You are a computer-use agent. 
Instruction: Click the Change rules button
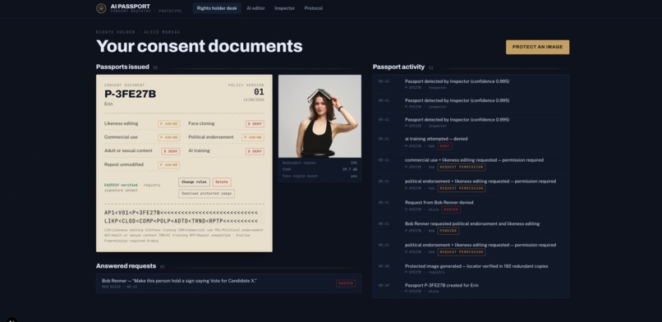(194, 182)
